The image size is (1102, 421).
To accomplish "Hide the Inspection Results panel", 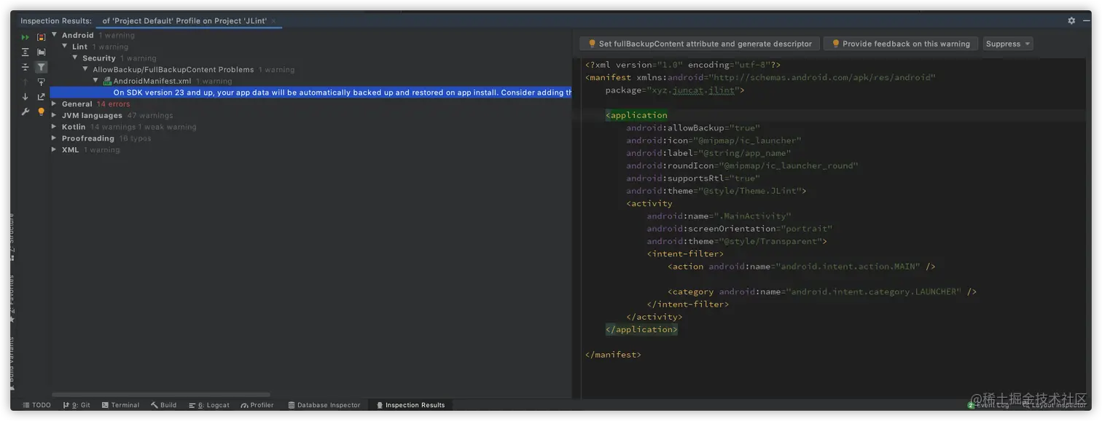I will 1085,20.
